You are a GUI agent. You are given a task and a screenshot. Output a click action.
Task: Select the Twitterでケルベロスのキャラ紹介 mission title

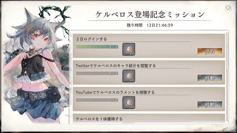click(116, 66)
